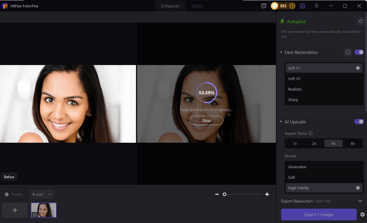Click the plus icon to add credits
The image size is (367, 223).
tap(292, 6)
